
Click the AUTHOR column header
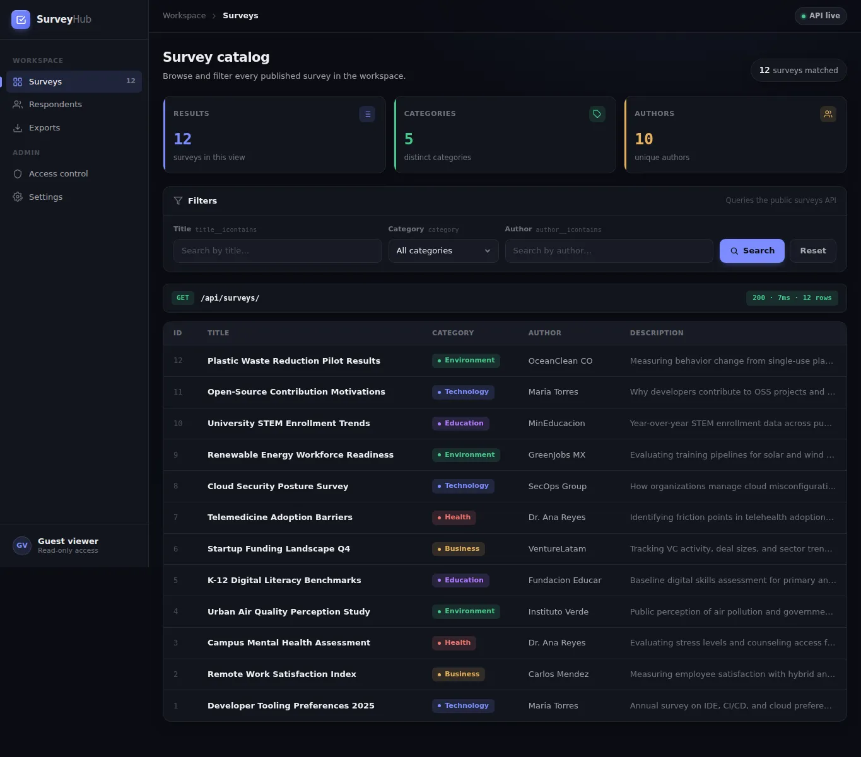(x=544, y=333)
